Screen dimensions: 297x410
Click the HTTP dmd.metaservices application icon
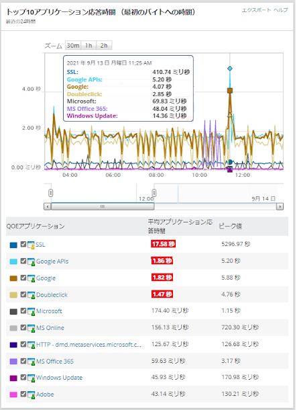click(x=31, y=345)
